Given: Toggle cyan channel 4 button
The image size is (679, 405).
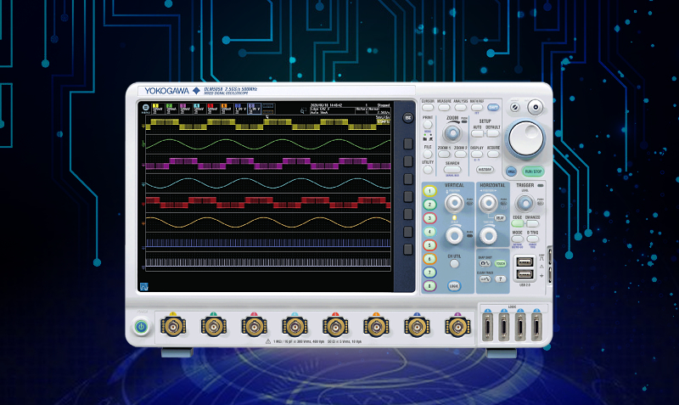Looking at the screenshot, I should click(x=429, y=232).
